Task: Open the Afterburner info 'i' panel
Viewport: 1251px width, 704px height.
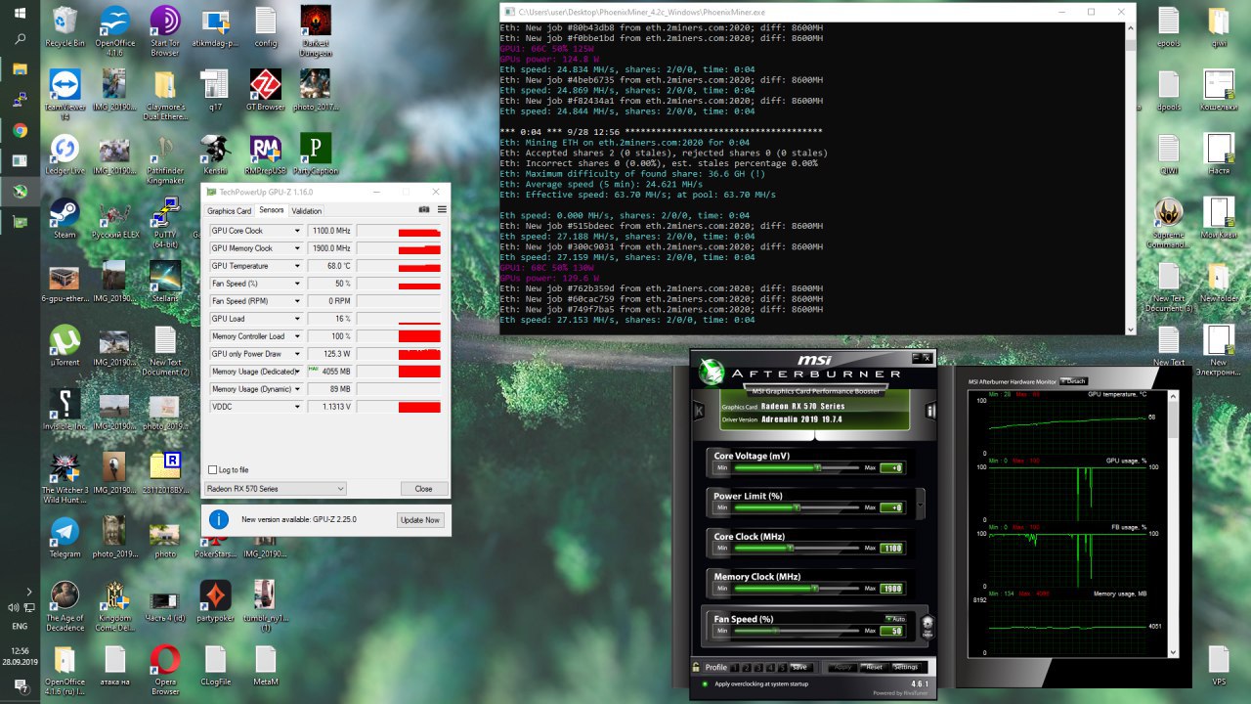Action: pos(928,412)
